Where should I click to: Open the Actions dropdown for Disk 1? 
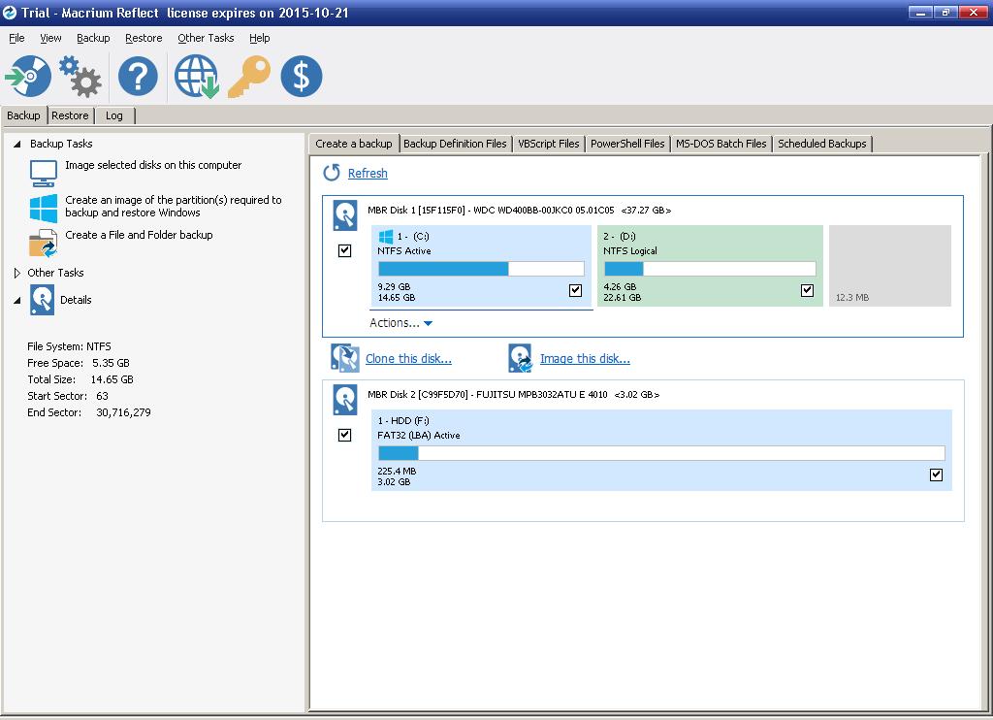(400, 323)
